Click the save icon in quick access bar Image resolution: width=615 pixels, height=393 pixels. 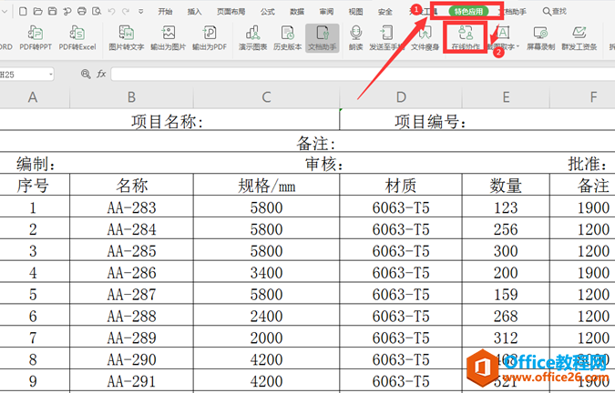[x=52, y=12]
